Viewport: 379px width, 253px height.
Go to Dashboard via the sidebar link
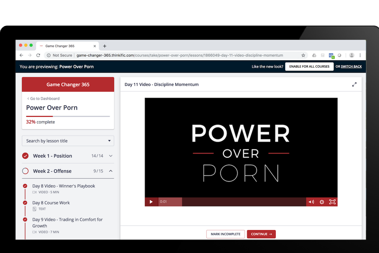tap(43, 99)
